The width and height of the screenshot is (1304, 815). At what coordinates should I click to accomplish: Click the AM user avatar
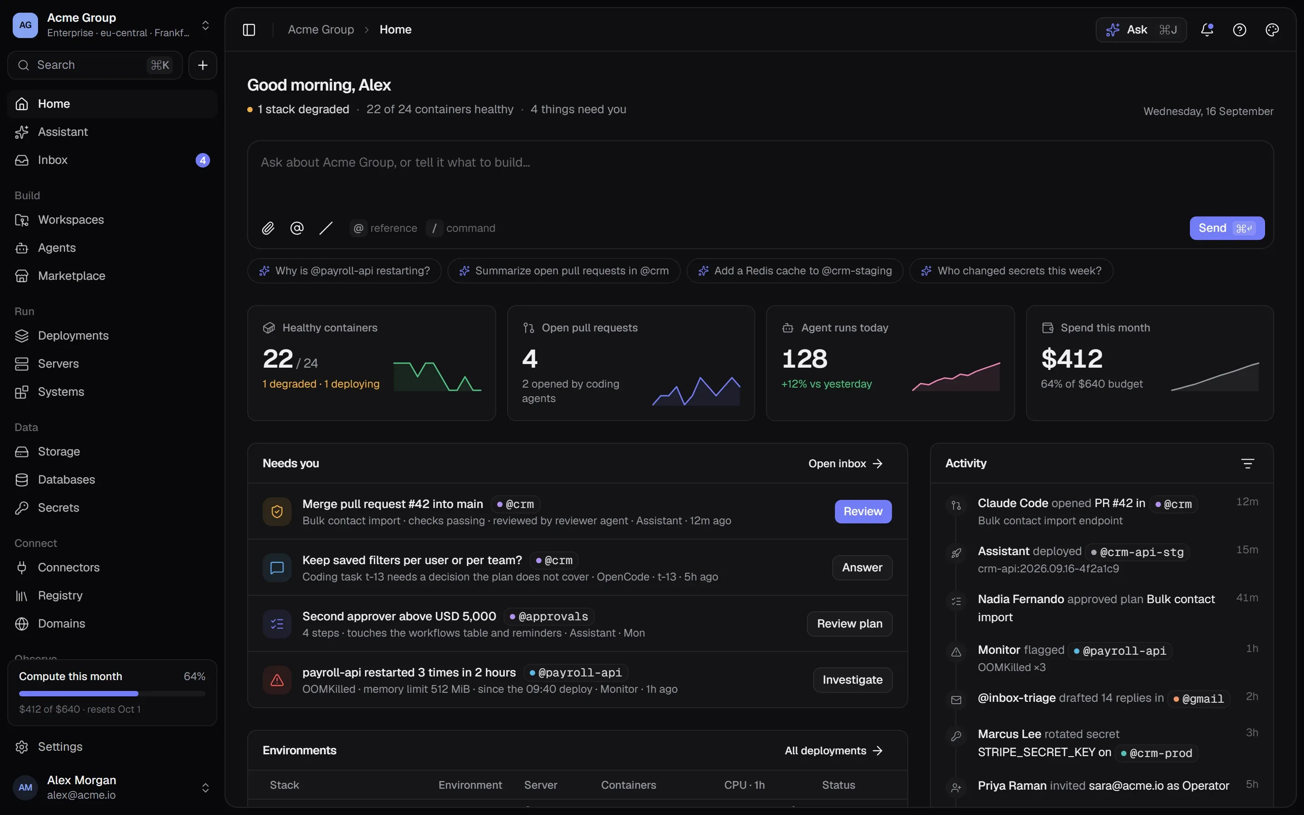coord(25,787)
